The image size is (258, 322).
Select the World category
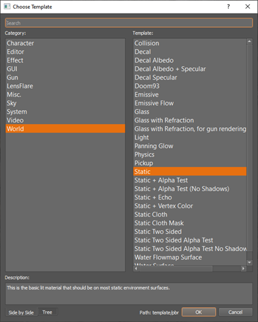(x=65, y=129)
